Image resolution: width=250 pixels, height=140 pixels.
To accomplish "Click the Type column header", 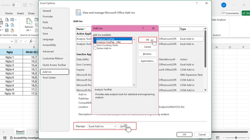I will [x=192, y=29].
